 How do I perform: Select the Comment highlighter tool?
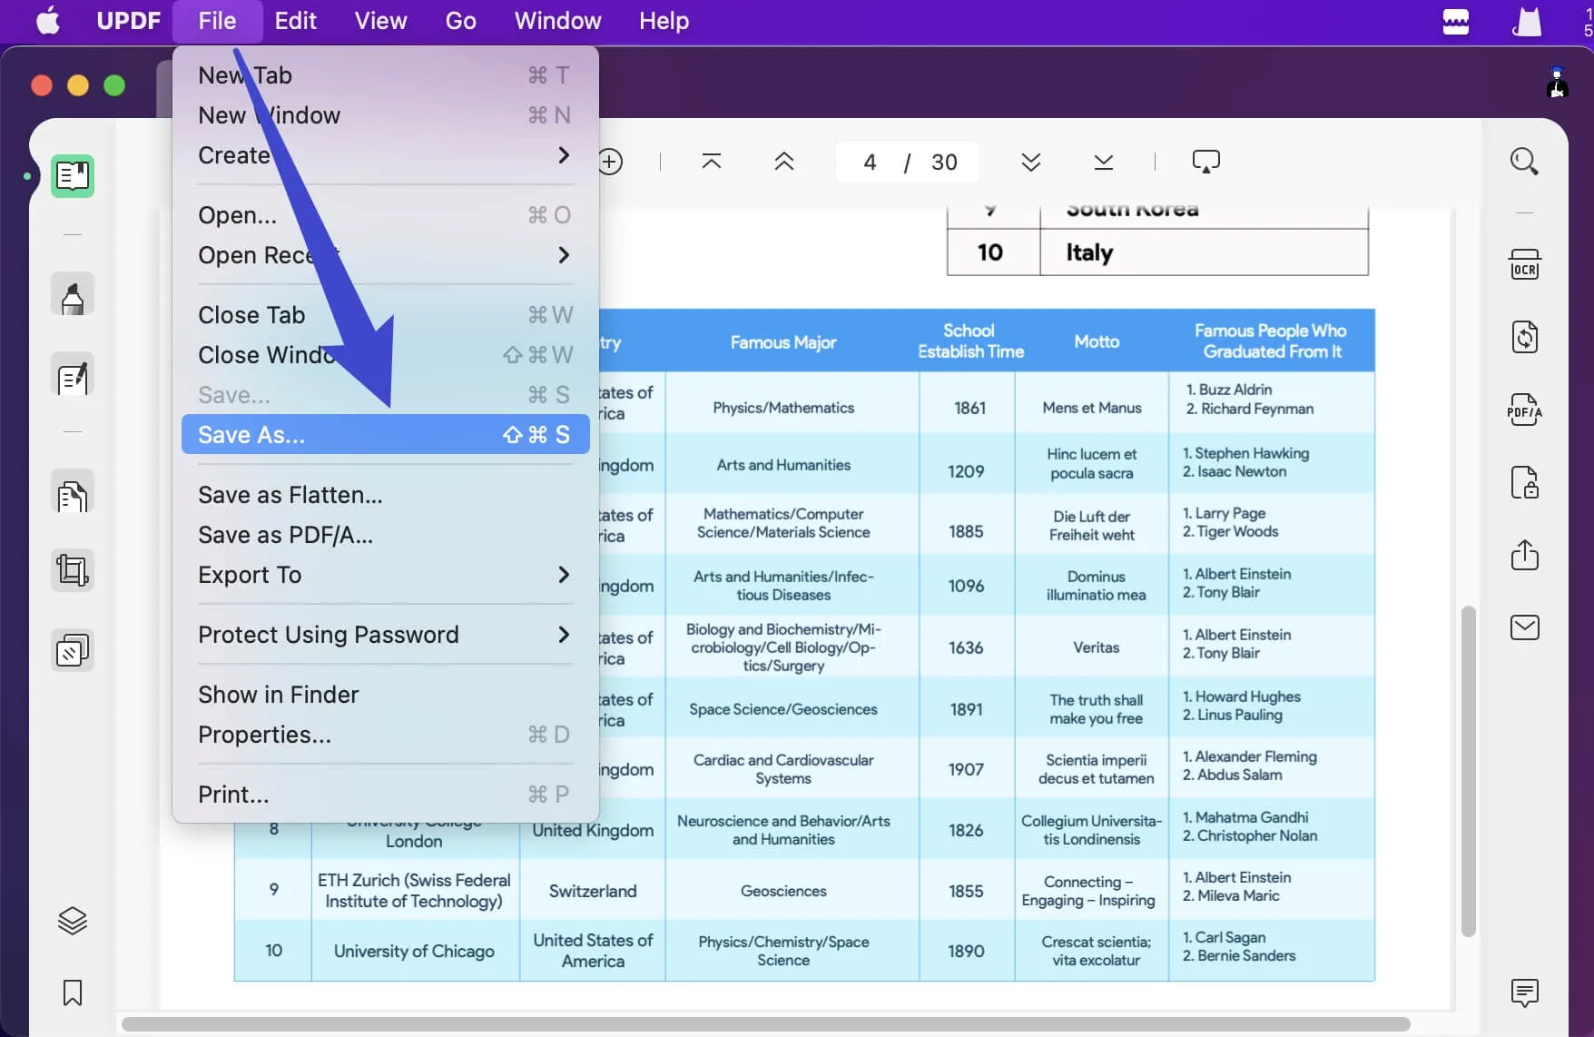point(73,295)
